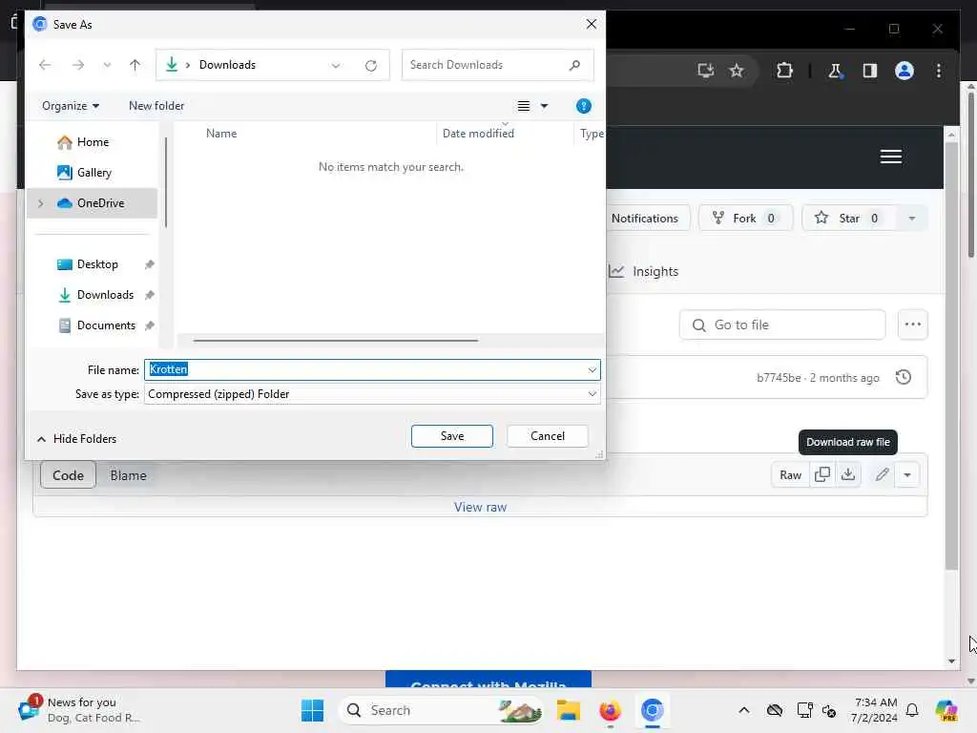Image resolution: width=977 pixels, height=733 pixels.
Task: Copy raw file contents icon
Action: pos(821,475)
